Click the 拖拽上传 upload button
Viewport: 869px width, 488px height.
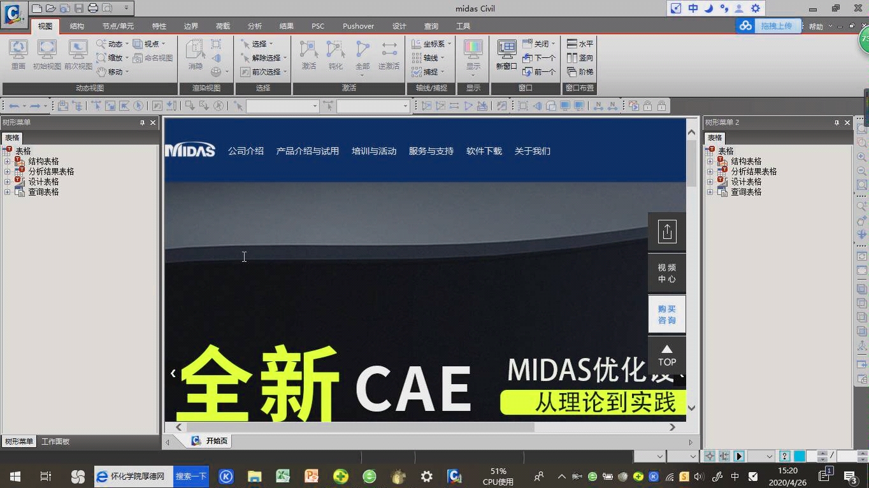pos(769,26)
